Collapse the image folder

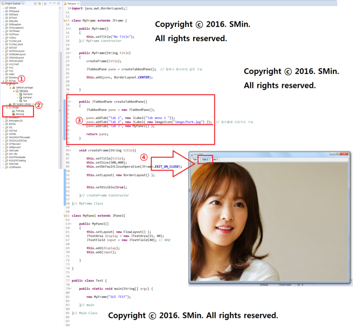[7, 108]
